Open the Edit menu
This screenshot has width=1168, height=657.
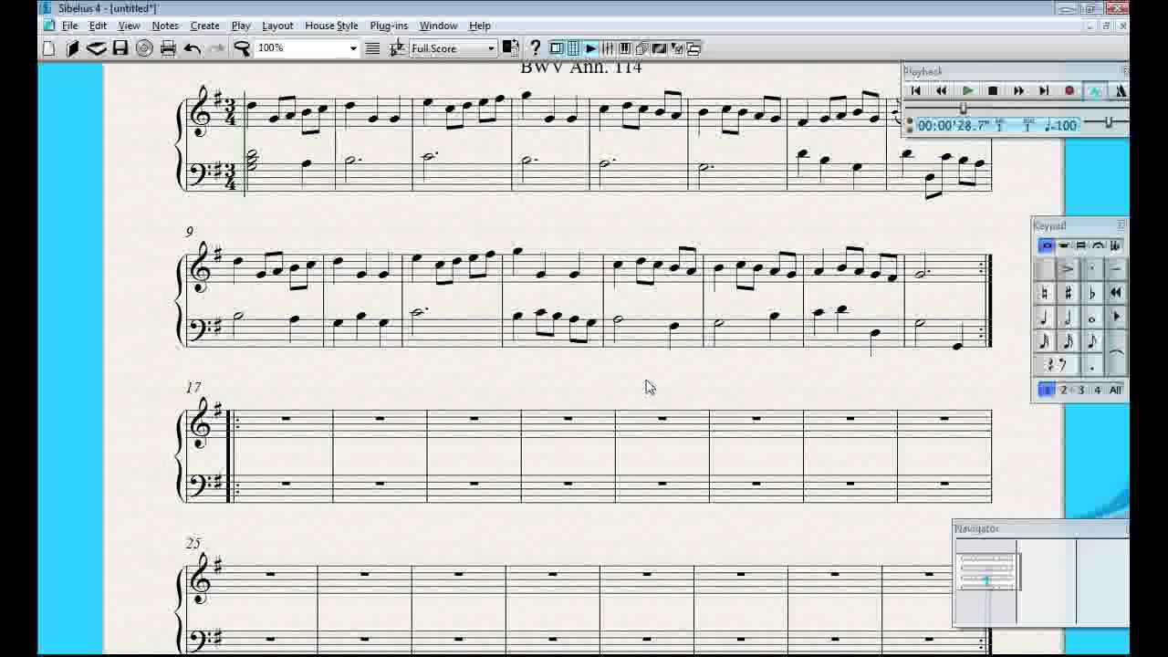98,26
